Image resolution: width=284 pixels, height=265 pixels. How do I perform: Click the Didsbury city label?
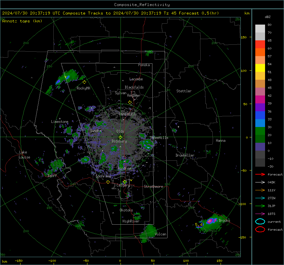pyautogui.click(x=119, y=141)
